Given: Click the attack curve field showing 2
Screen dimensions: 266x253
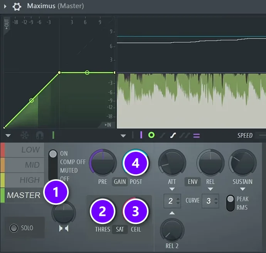Looking at the screenshot, I should (x=172, y=201).
